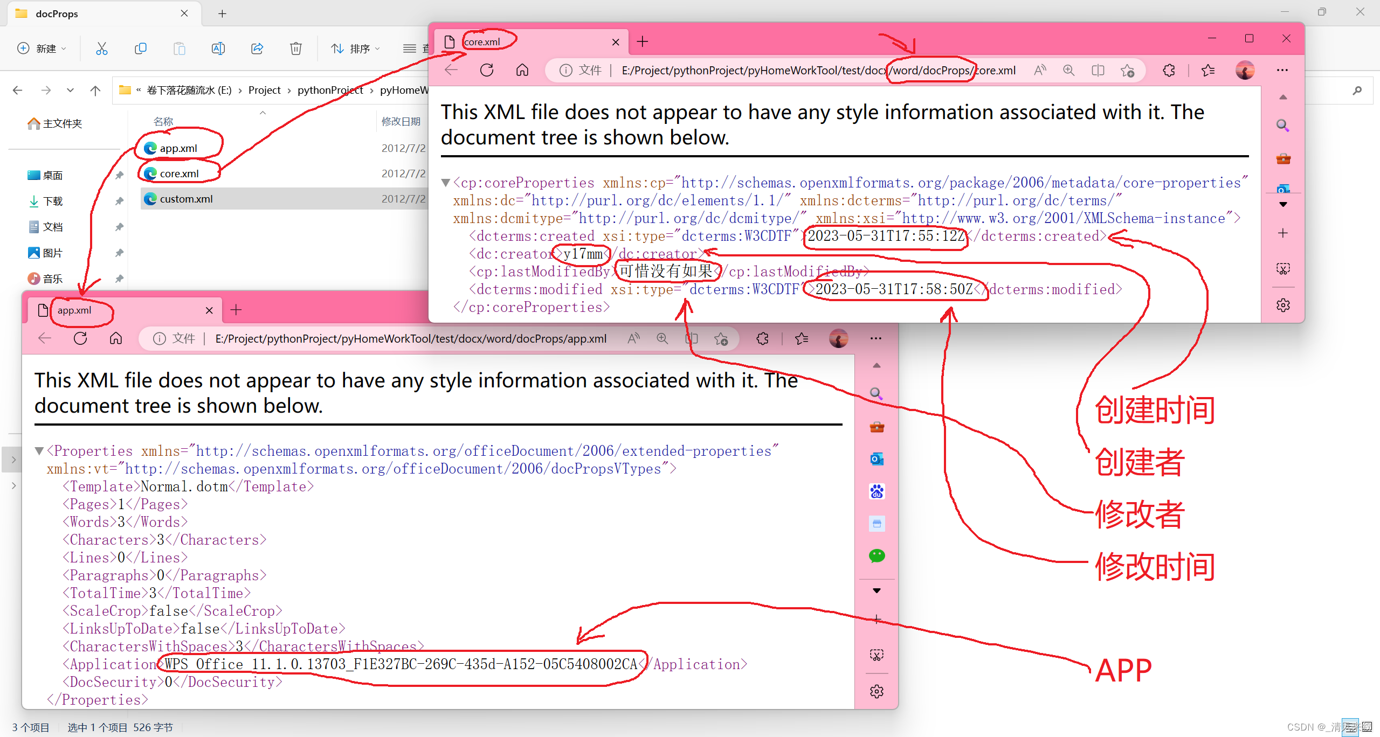This screenshot has width=1380, height=737.
Task: Open 音乐 in Explorer sidebar
Action: point(45,279)
